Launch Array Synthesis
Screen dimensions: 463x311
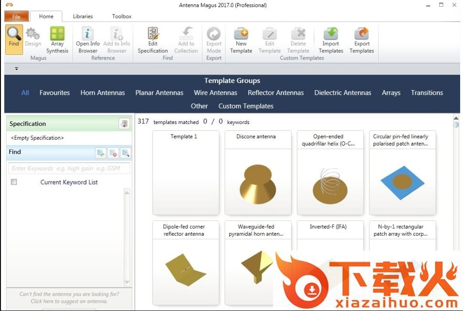point(57,40)
